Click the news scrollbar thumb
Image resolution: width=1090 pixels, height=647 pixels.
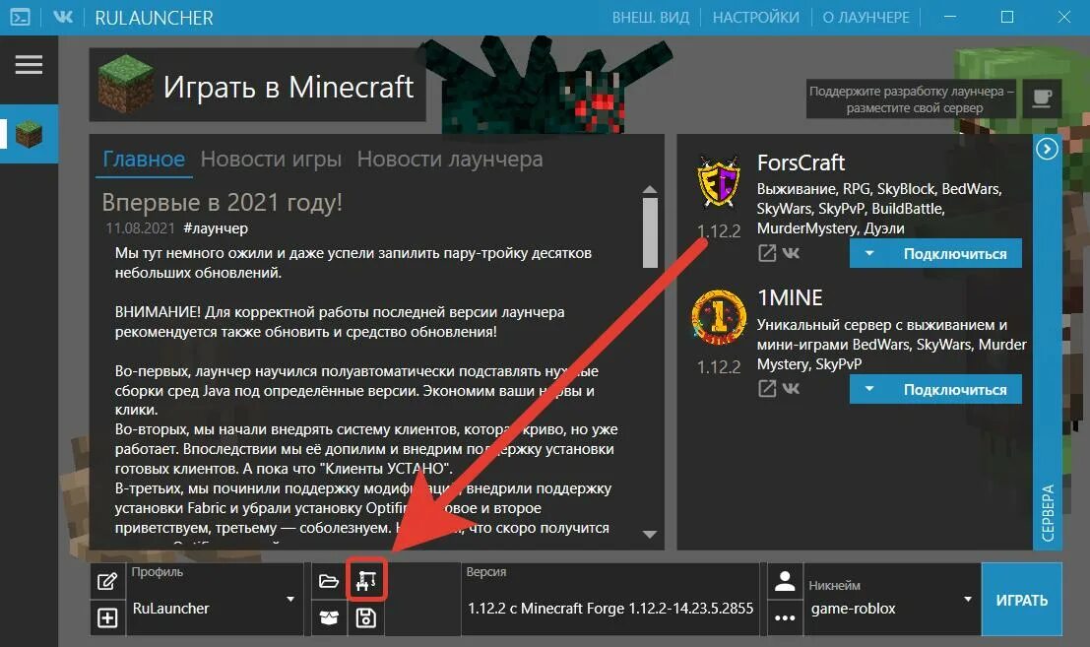[x=650, y=232]
